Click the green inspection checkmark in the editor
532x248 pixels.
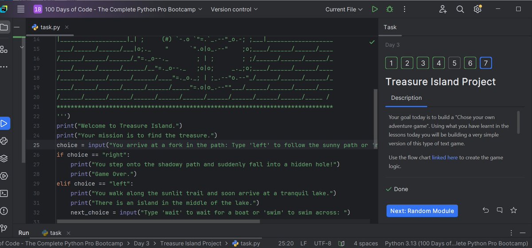click(x=372, y=42)
